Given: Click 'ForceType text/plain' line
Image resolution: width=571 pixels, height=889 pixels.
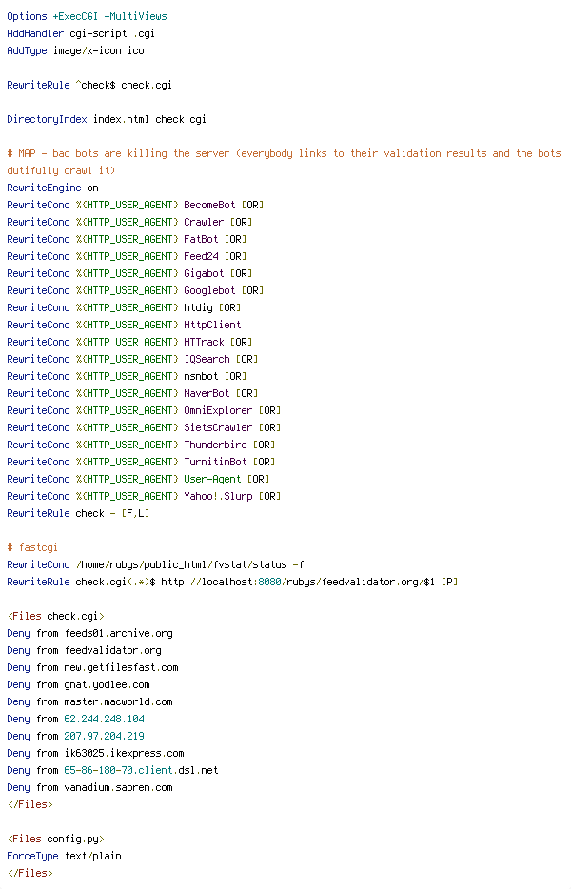Looking at the screenshot, I should (x=64, y=856).
